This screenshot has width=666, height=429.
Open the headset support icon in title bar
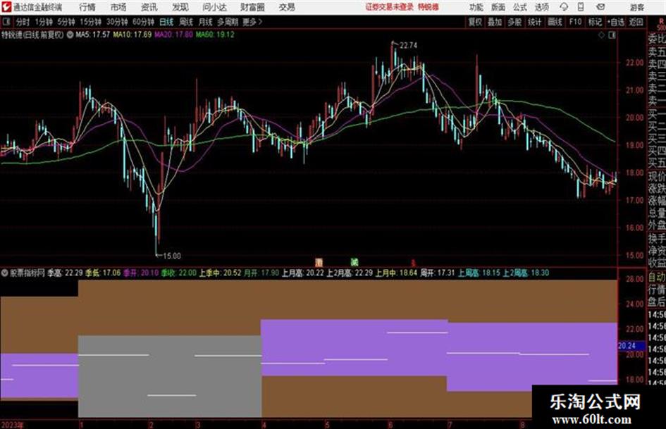point(564,7)
